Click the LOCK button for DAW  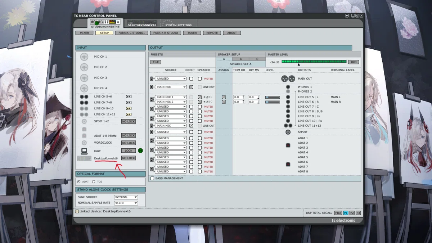(x=129, y=151)
